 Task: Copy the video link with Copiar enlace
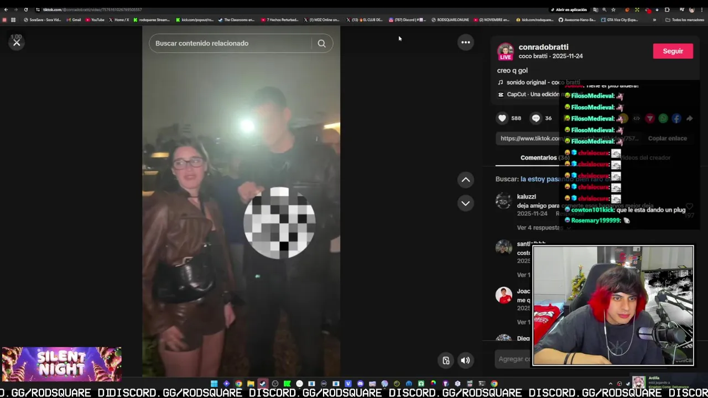pyautogui.click(x=667, y=138)
